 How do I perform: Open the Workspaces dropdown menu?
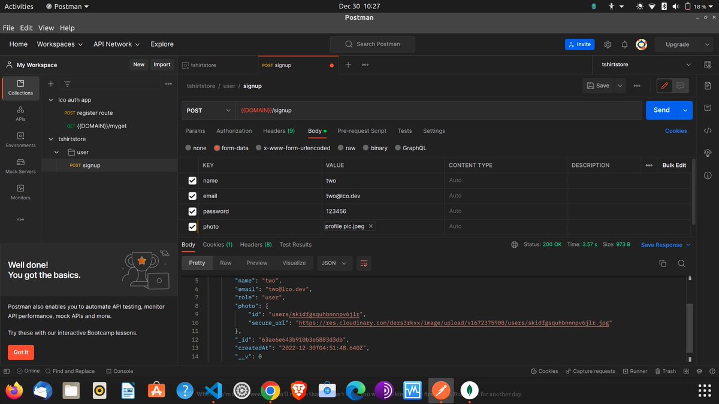(x=59, y=44)
